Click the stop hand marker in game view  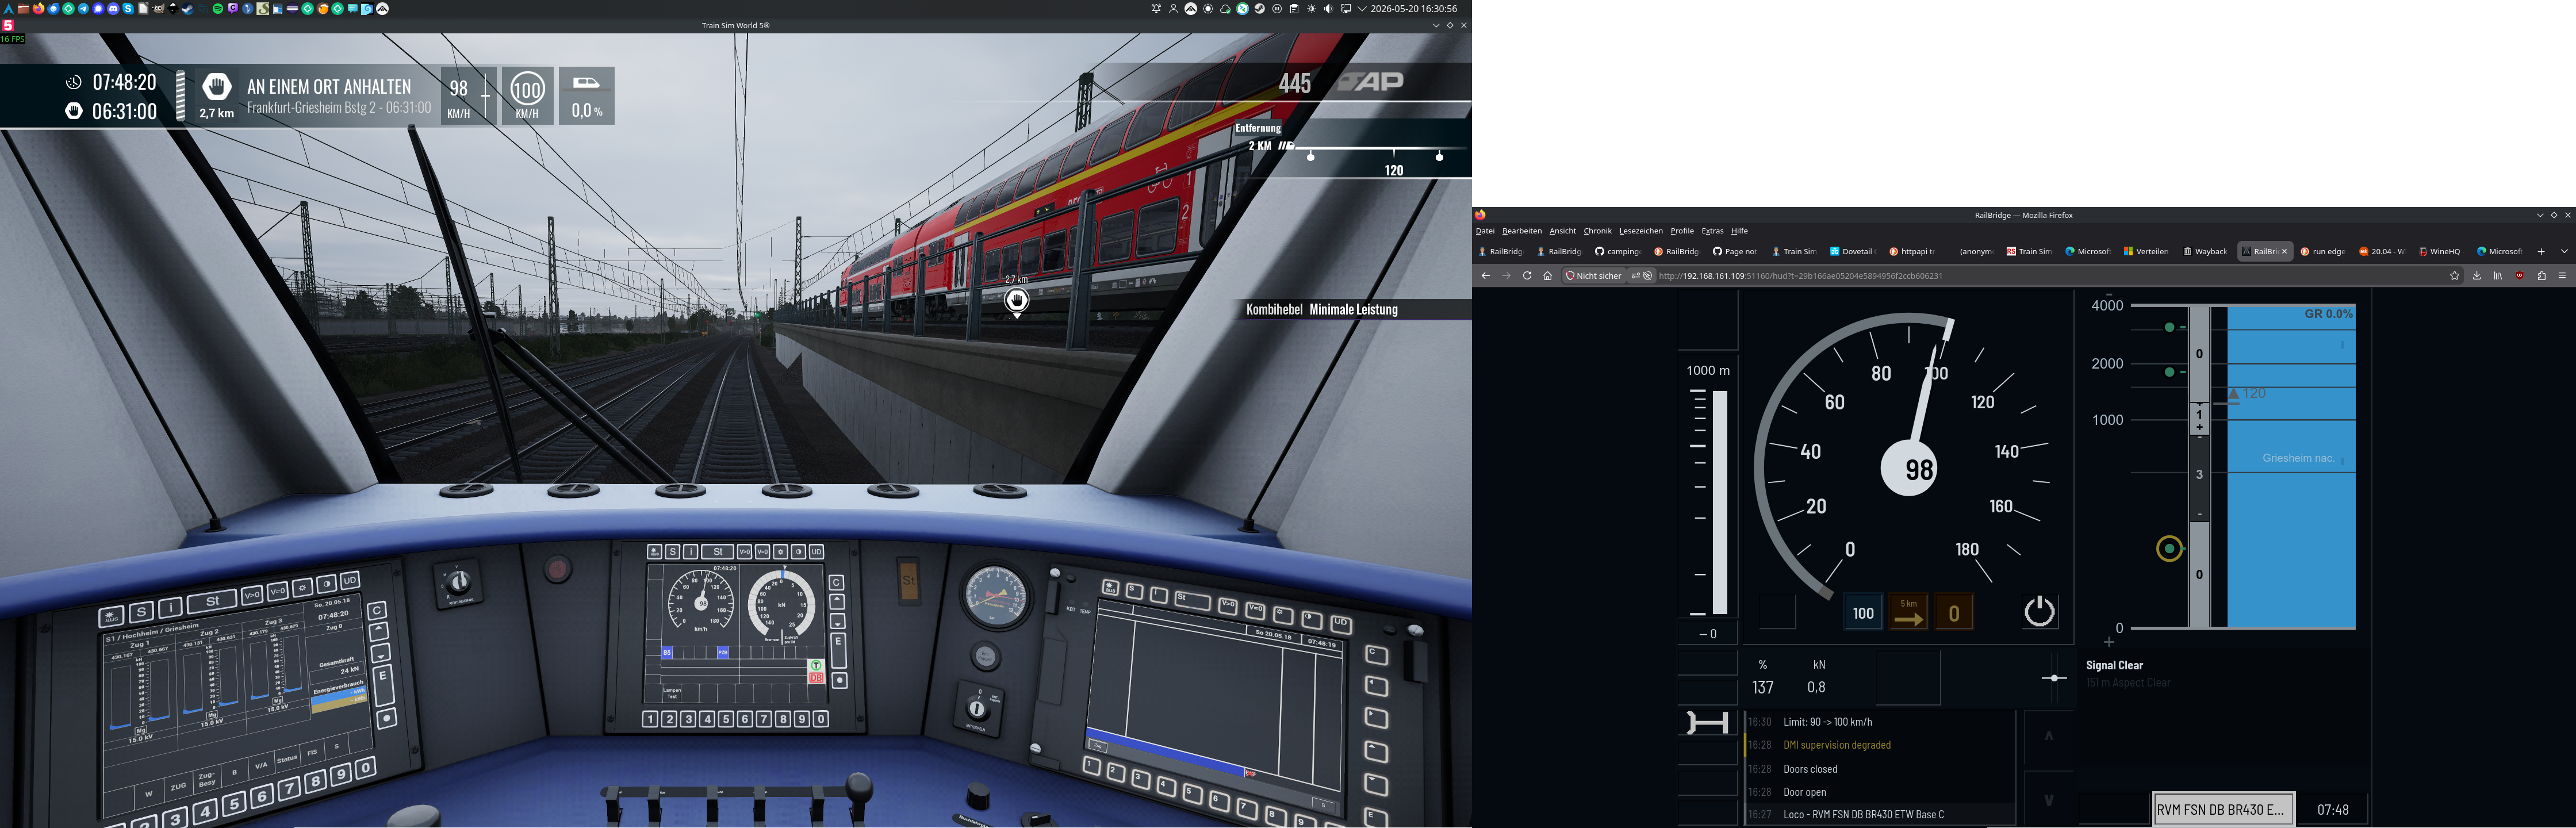tap(1017, 300)
